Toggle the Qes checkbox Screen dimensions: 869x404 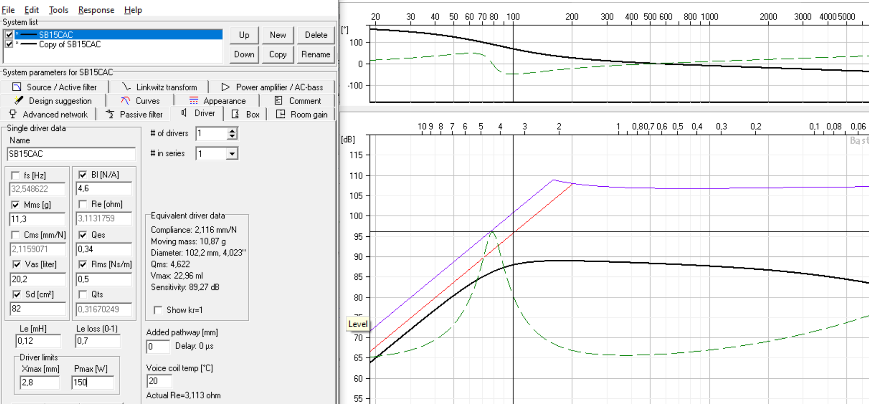pos(83,235)
